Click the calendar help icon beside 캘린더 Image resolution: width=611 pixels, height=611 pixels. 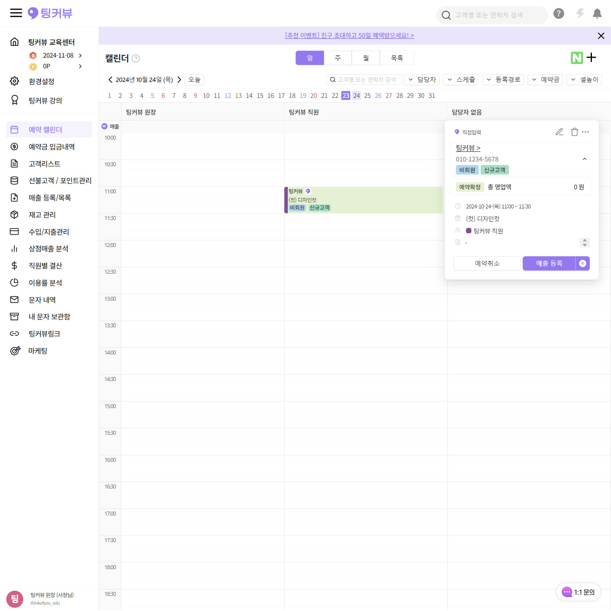pos(136,58)
